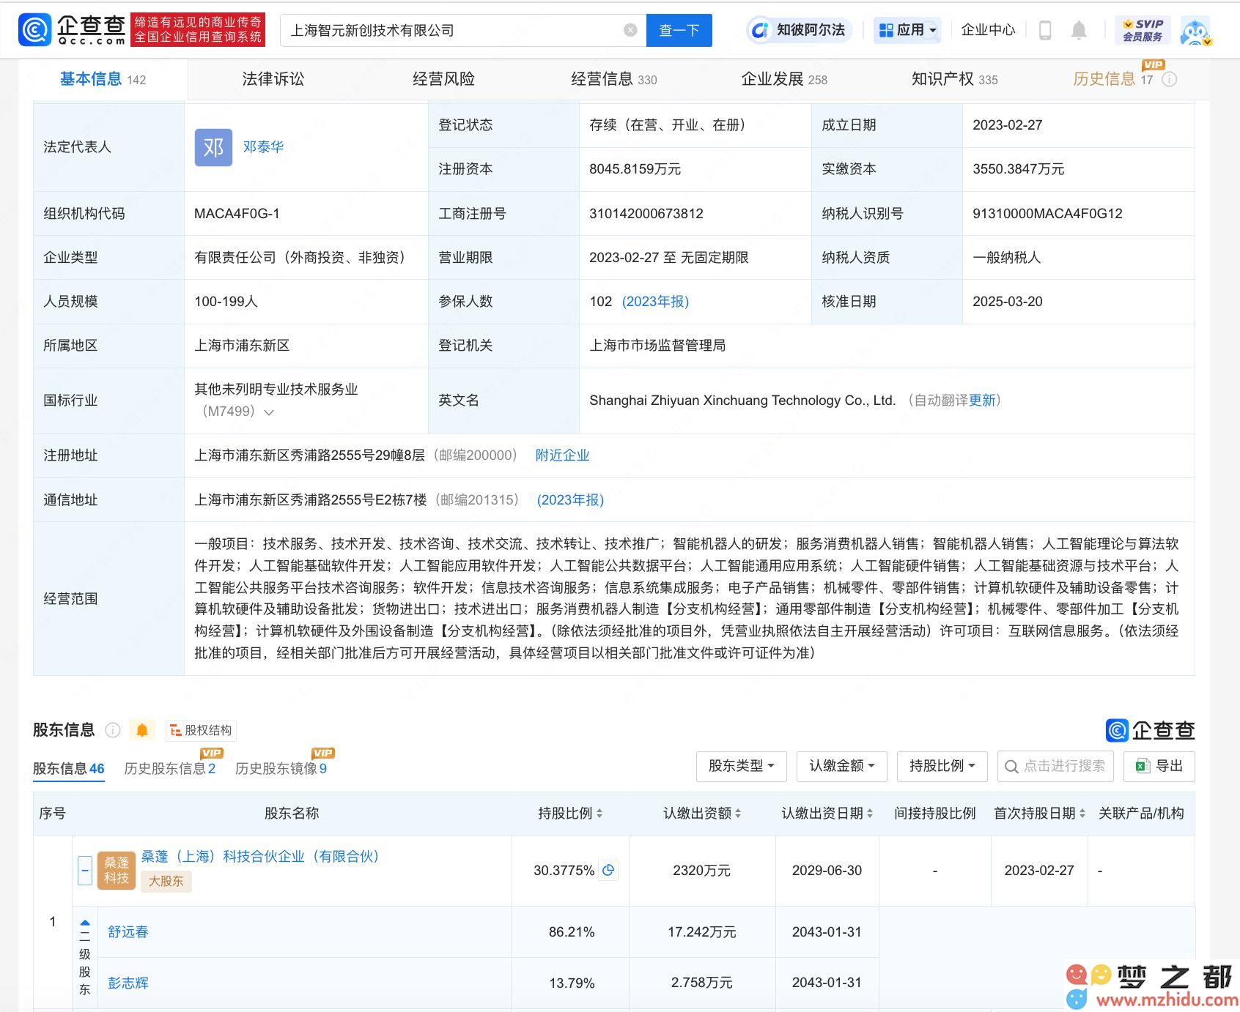1240x1012 pixels.
Task: Open the 附近企业 link
Action: [562, 455]
